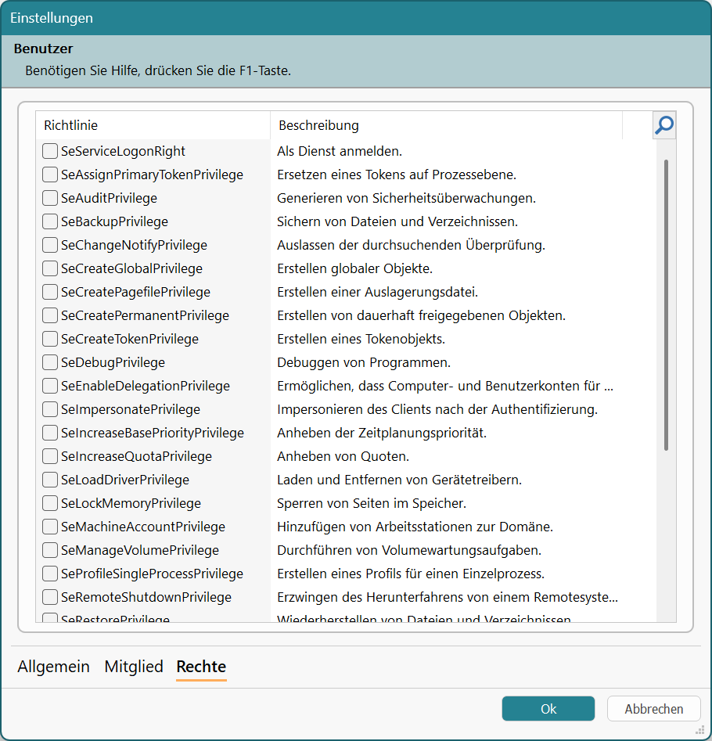Sort by the Richtlinie column header
Viewport: 712px width, 741px height.
pos(153,125)
